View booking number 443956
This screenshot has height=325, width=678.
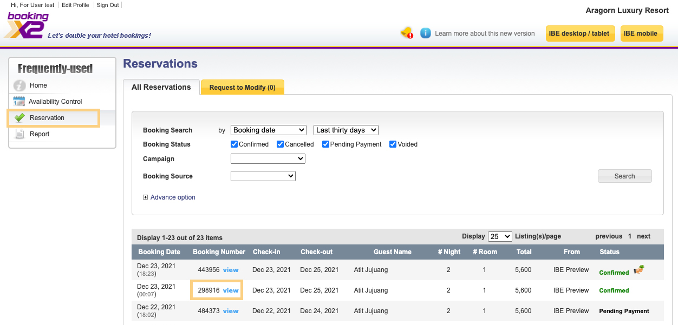click(231, 270)
